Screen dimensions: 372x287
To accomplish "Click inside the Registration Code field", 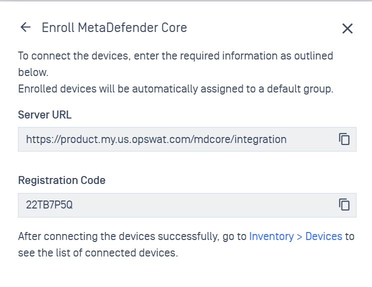I will click(x=187, y=205).
